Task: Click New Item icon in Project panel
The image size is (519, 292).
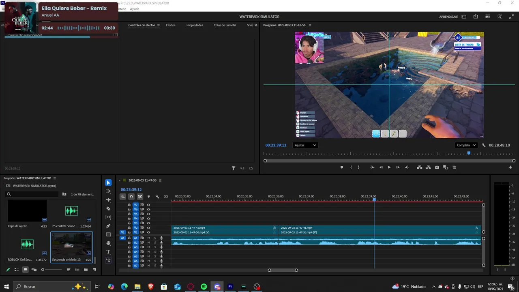Action: click(94, 270)
